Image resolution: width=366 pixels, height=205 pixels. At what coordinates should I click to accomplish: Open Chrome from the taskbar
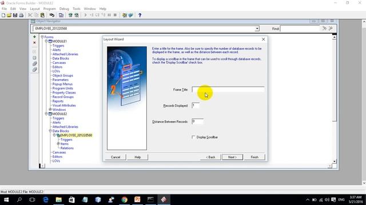pos(125,199)
